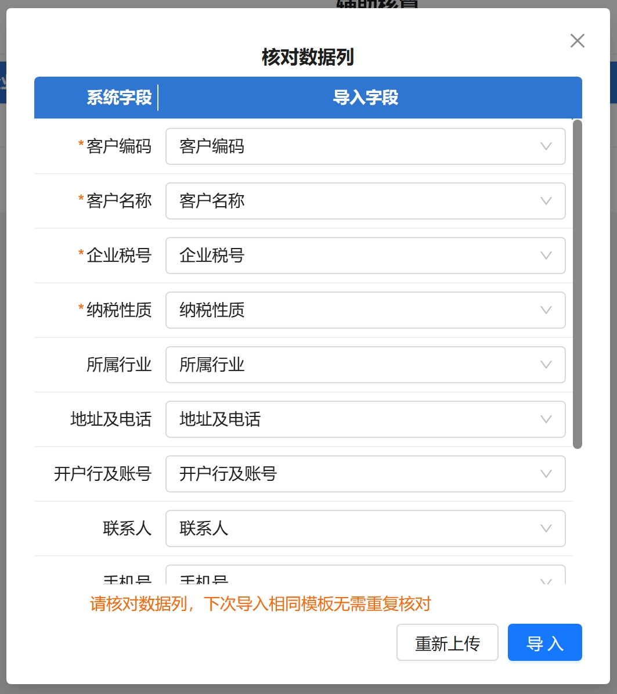This screenshot has height=694, width=617.
Task: Click the 核对数据列 dialog title
Action: [x=308, y=57]
